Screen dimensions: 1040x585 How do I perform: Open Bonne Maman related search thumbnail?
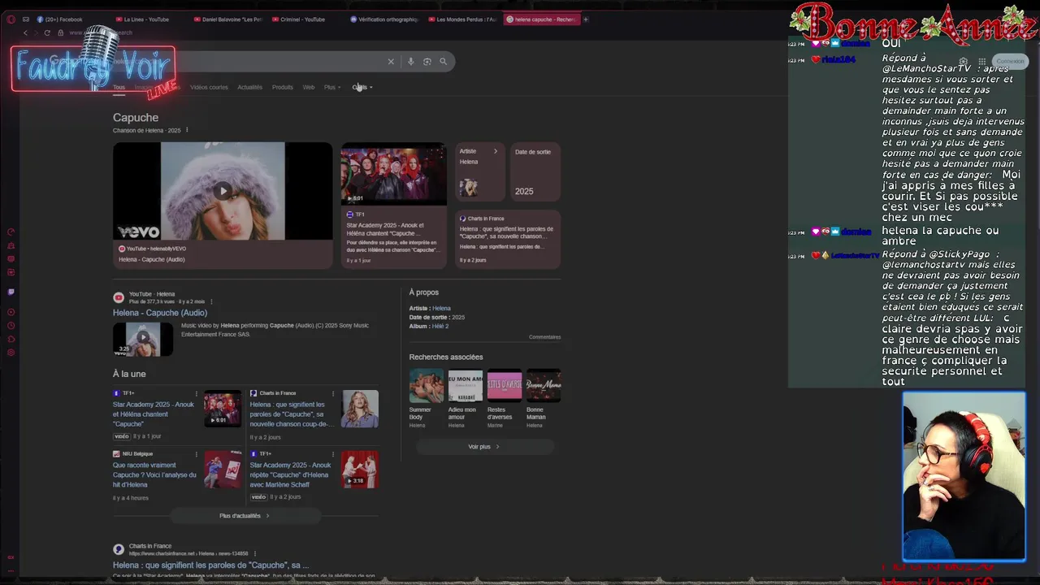tap(544, 385)
